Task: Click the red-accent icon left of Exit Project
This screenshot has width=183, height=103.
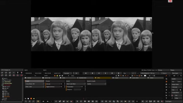Action: click(x=162, y=101)
